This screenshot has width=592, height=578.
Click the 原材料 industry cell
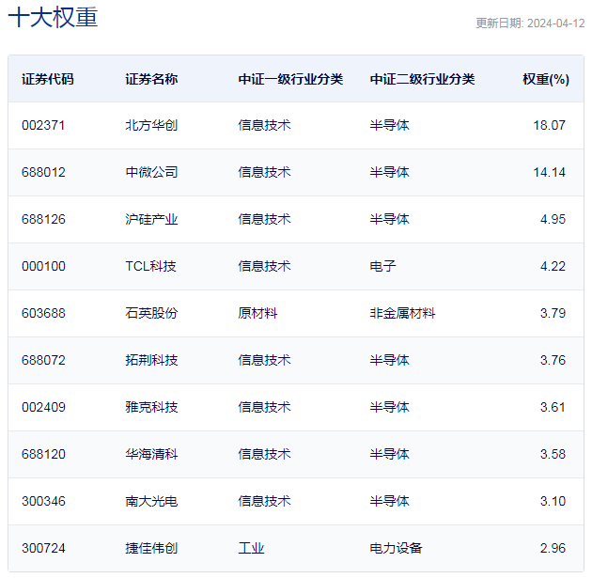pos(257,313)
